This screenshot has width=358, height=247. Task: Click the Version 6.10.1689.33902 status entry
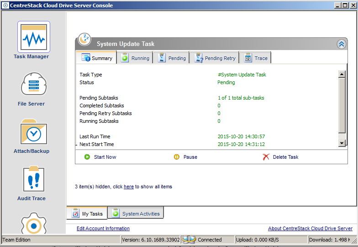(151, 240)
